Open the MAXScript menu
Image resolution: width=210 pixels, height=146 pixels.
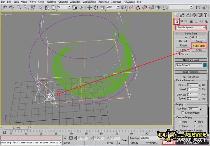point(129,2)
